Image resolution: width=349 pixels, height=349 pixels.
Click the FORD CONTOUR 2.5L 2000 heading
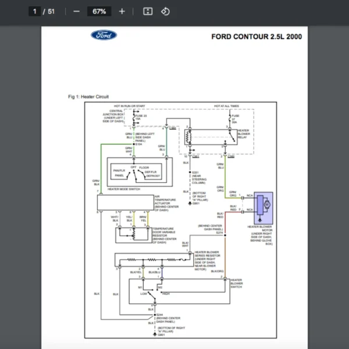coord(257,37)
